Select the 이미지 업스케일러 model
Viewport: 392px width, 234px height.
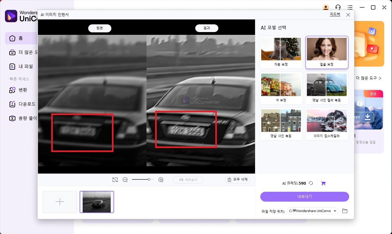coord(327,124)
